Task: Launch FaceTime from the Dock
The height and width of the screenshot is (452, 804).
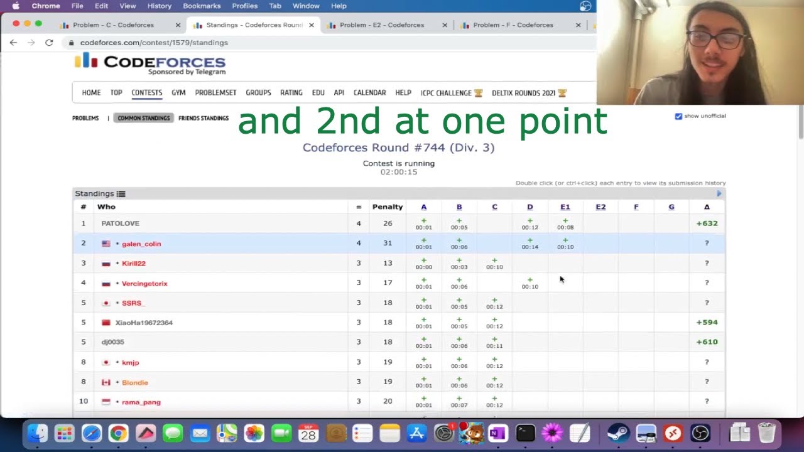Action: [x=281, y=433]
